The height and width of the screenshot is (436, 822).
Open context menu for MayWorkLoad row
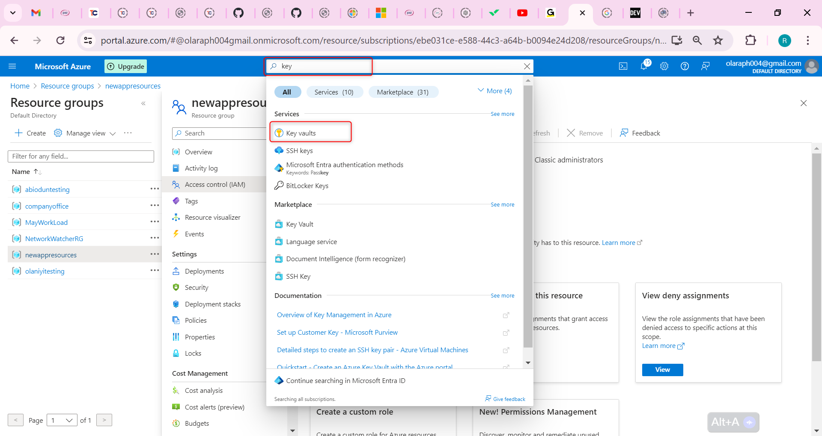(155, 222)
